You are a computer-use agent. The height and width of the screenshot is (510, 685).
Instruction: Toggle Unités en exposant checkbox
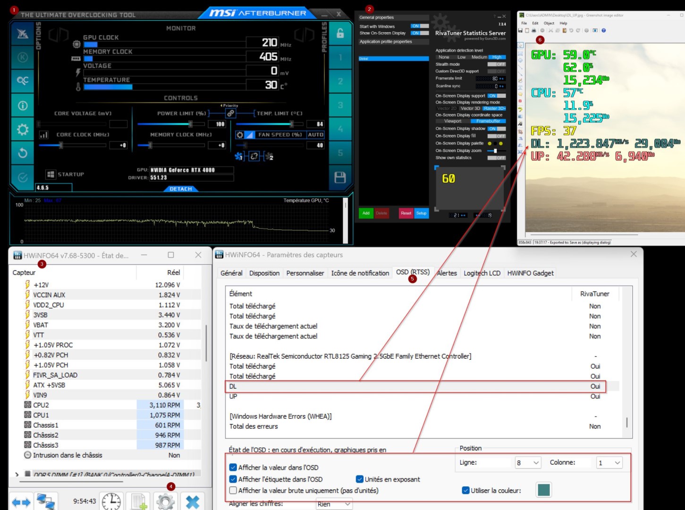pyautogui.click(x=360, y=479)
